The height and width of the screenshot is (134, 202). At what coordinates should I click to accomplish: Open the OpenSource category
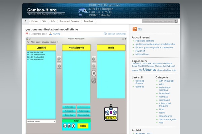[166, 116]
